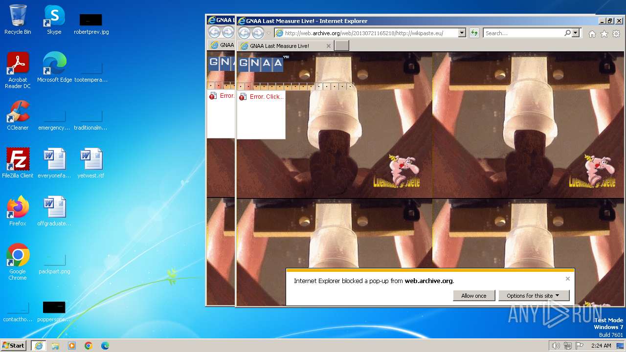Click the Error item in rear IE window
Image resolution: width=626 pixels, height=352 pixels.
tap(222, 96)
